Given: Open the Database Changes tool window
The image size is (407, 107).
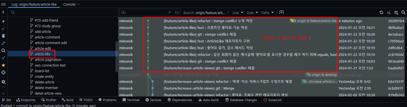Looking at the screenshot, I should pos(241,100).
